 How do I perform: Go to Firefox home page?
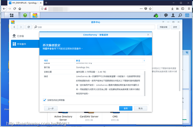click(20, 9)
